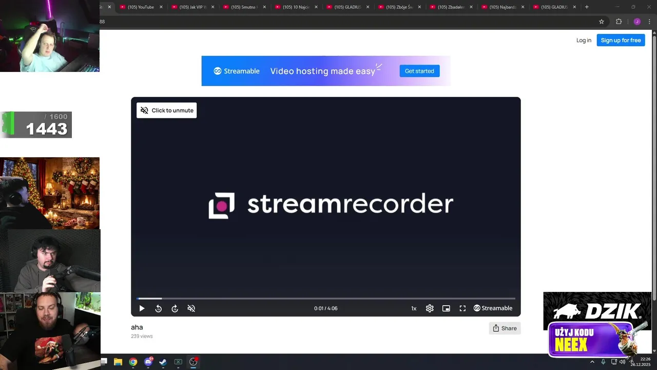Close the '(105) Smutna' tab
The image size is (657, 370).
pos(264,7)
